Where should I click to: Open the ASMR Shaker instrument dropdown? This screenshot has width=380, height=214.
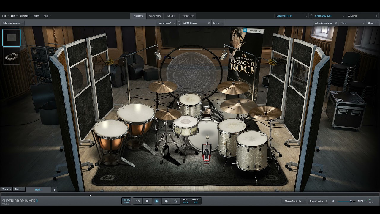click(196, 23)
